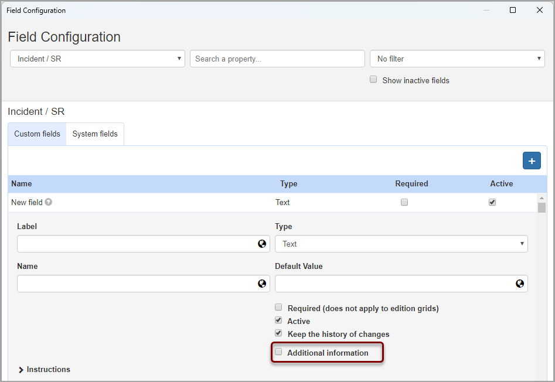
Task: Enable the Show inactive fields checkbox
Action: (x=373, y=80)
